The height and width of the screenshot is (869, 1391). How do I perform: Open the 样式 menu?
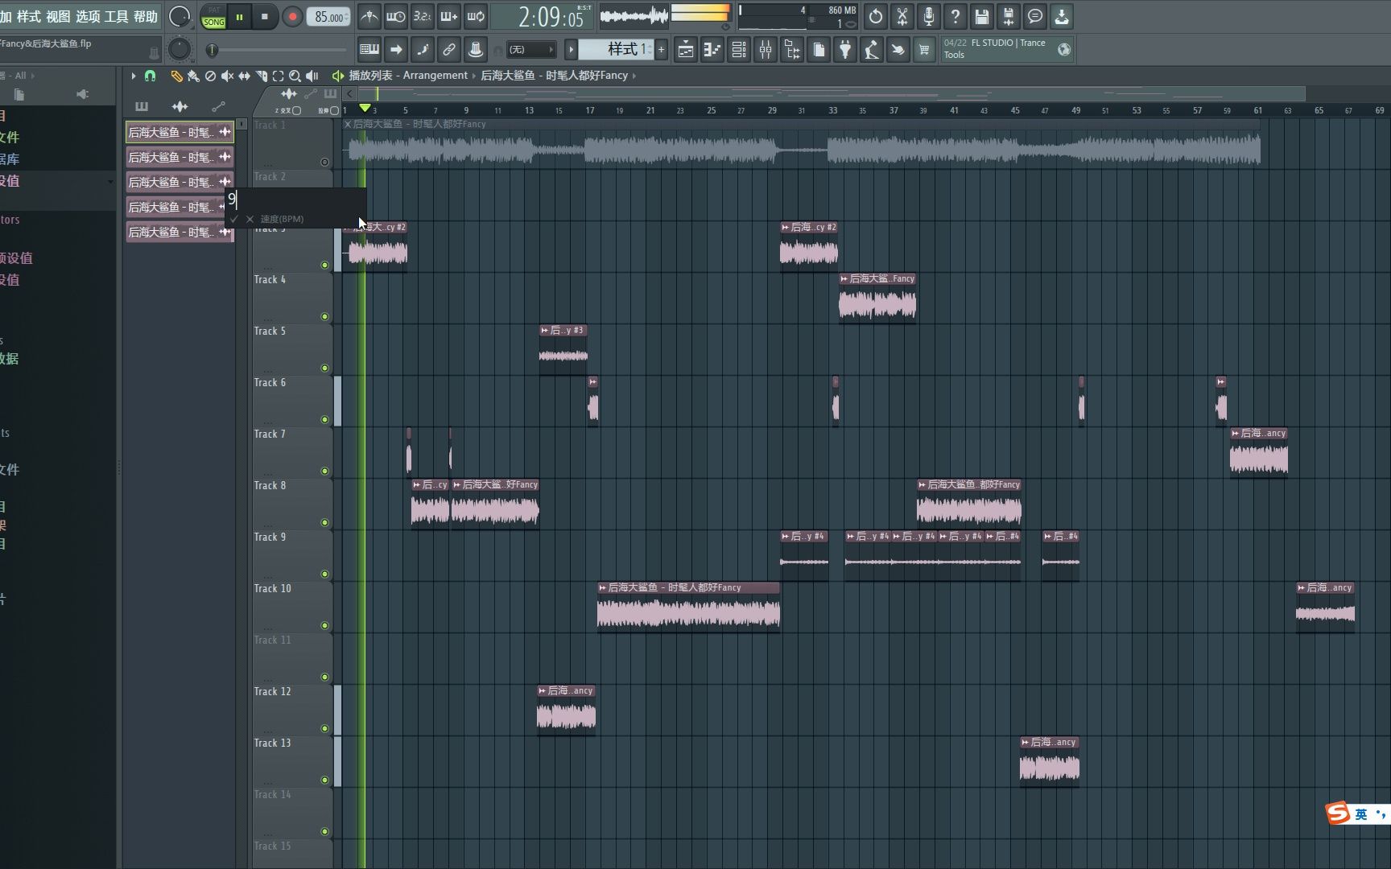(x=29, y=17)
